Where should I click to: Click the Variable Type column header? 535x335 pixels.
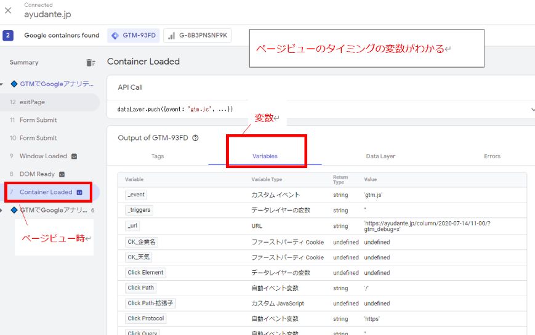(x=267, y=179)
